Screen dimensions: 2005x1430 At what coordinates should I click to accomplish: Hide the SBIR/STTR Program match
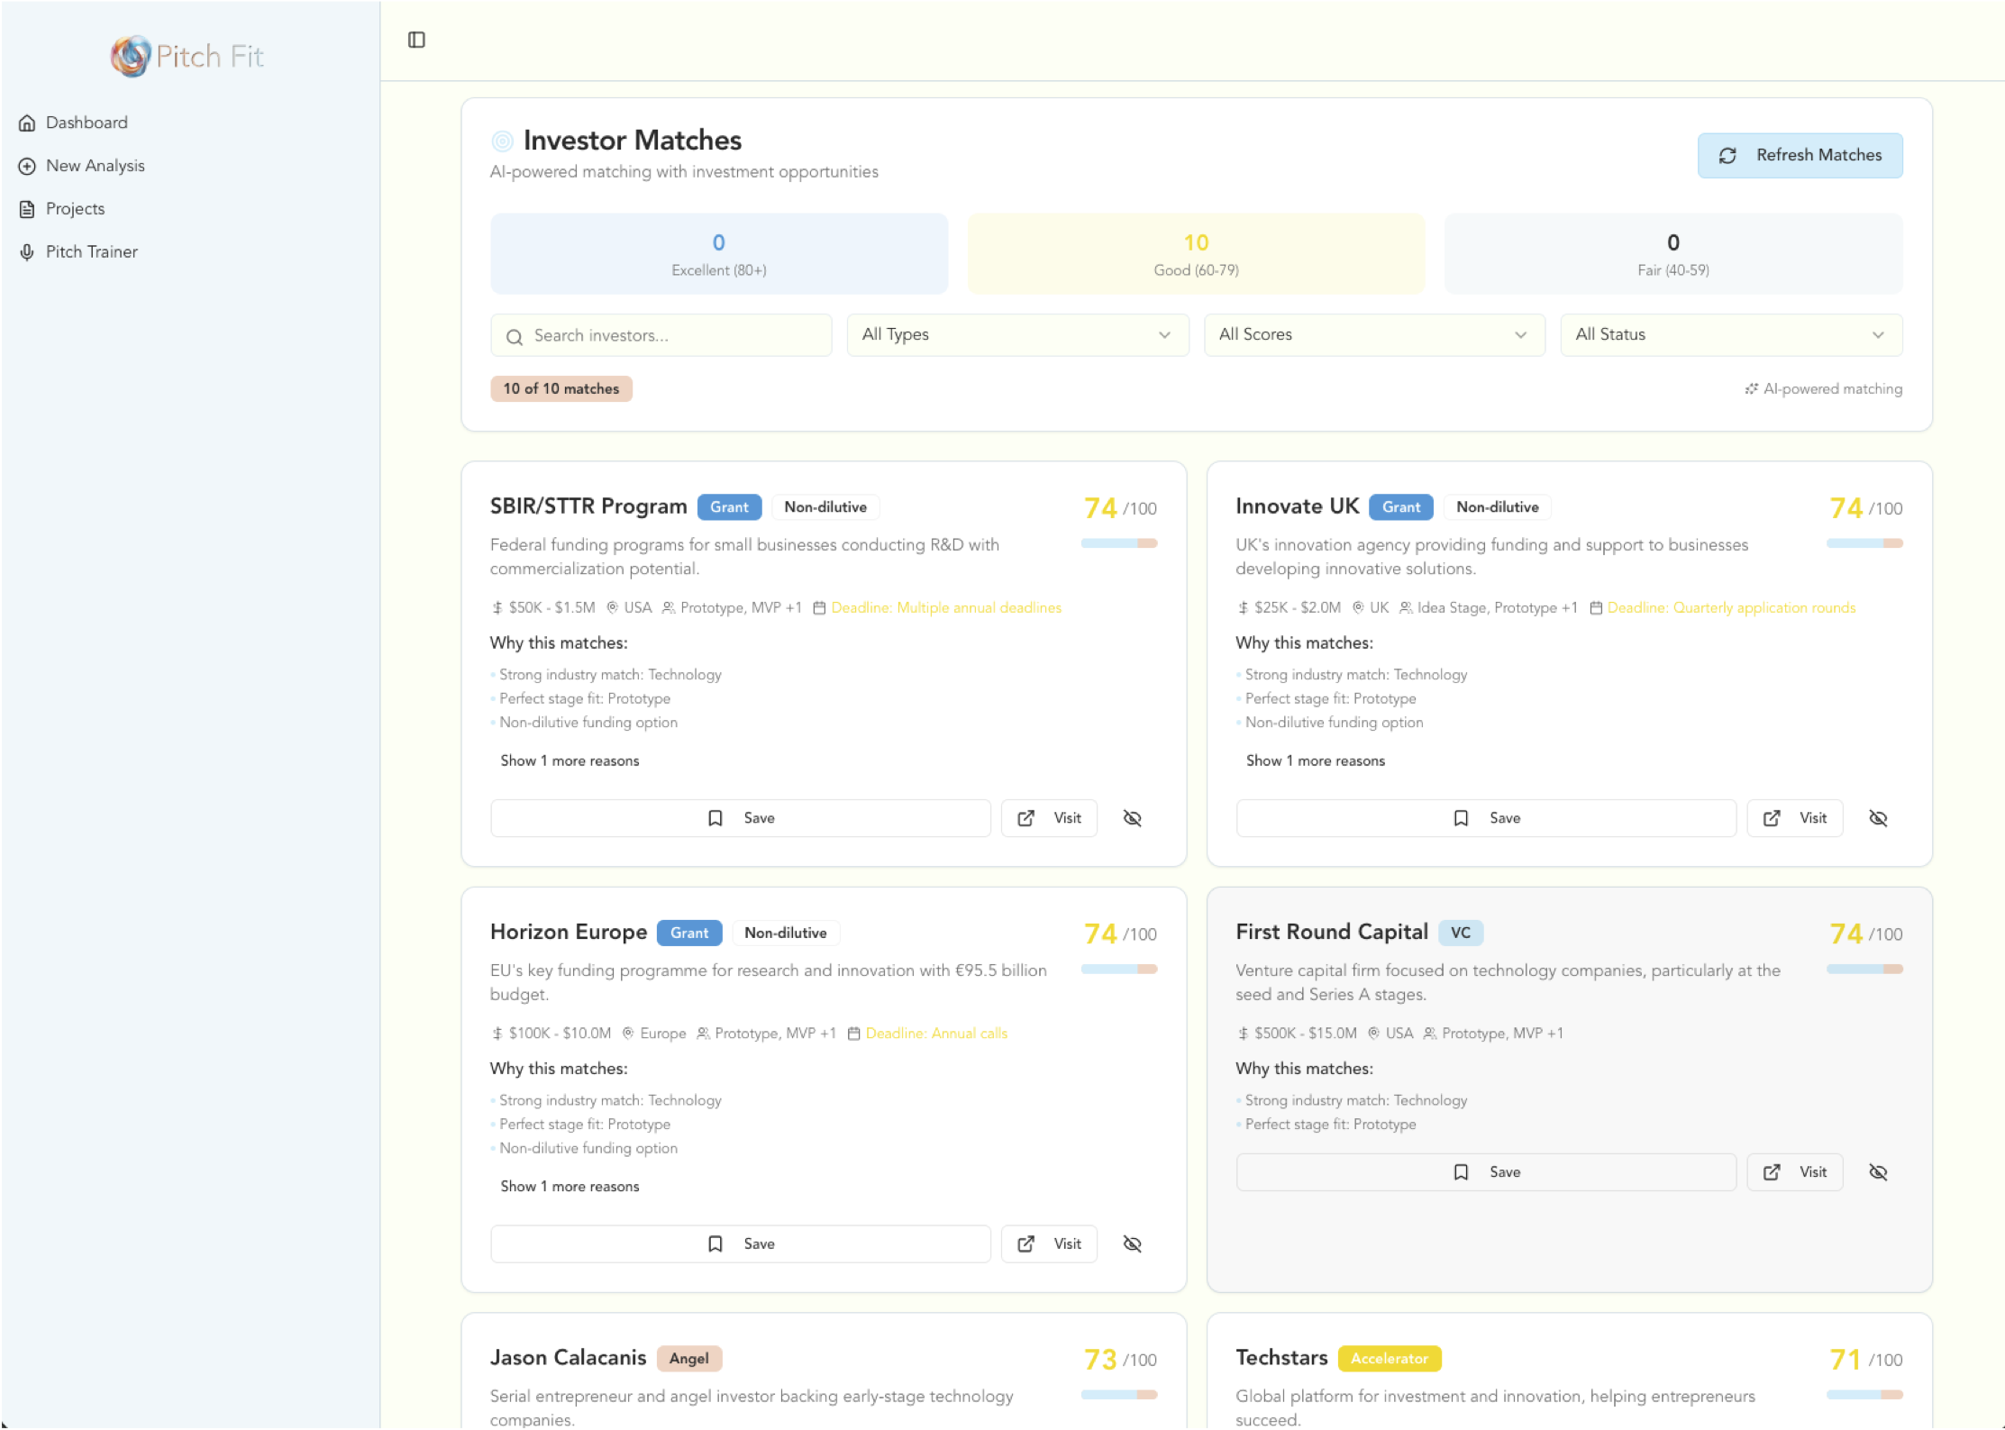(x=1132, y=818)
